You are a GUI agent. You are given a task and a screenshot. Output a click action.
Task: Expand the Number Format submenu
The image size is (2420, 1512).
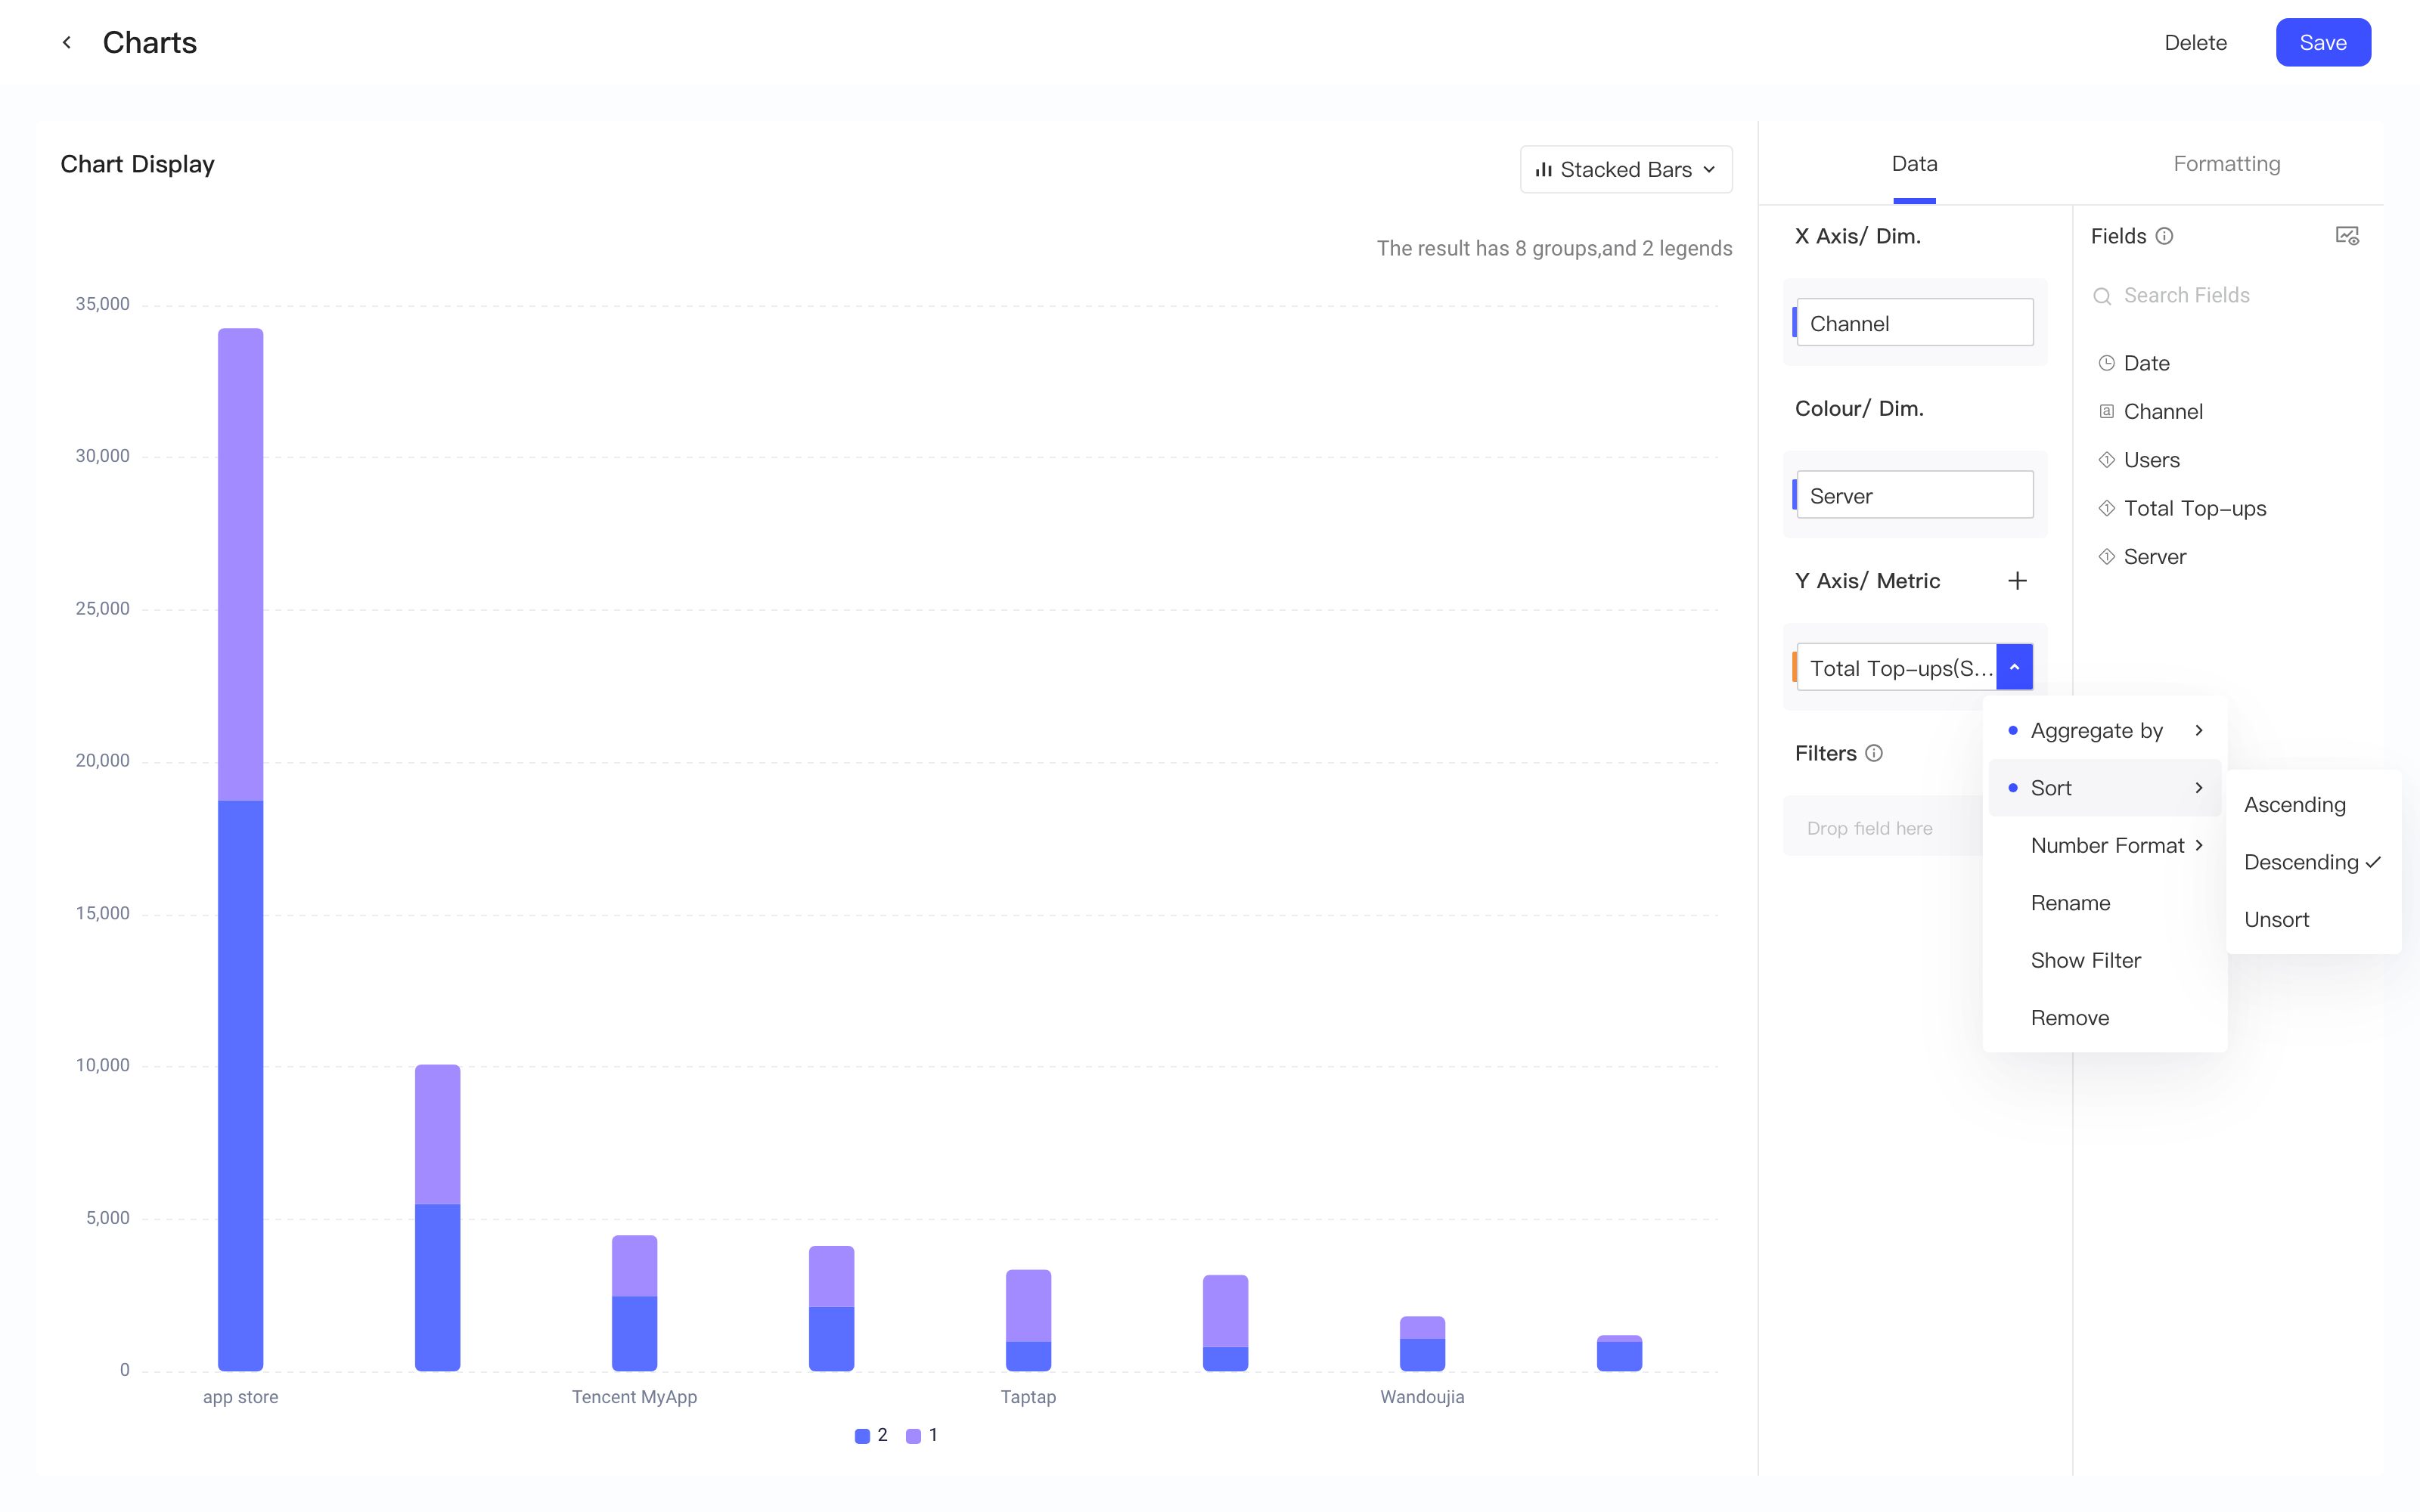point(2105,846)
